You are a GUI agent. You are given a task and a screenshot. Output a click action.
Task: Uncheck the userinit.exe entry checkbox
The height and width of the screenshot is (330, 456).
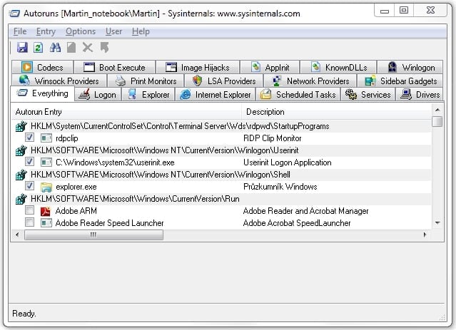point(29,162)
